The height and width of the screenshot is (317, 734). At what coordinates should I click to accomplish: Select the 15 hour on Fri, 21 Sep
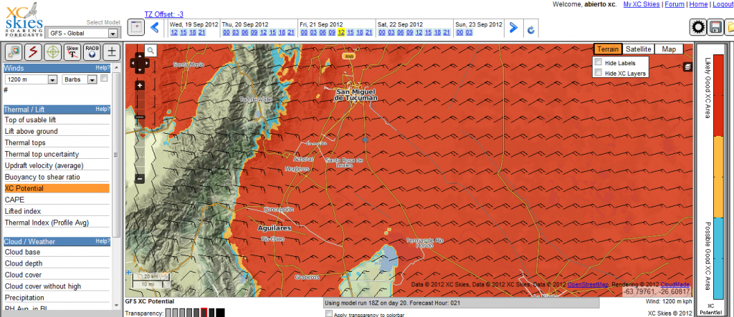(x=351, y=32)
